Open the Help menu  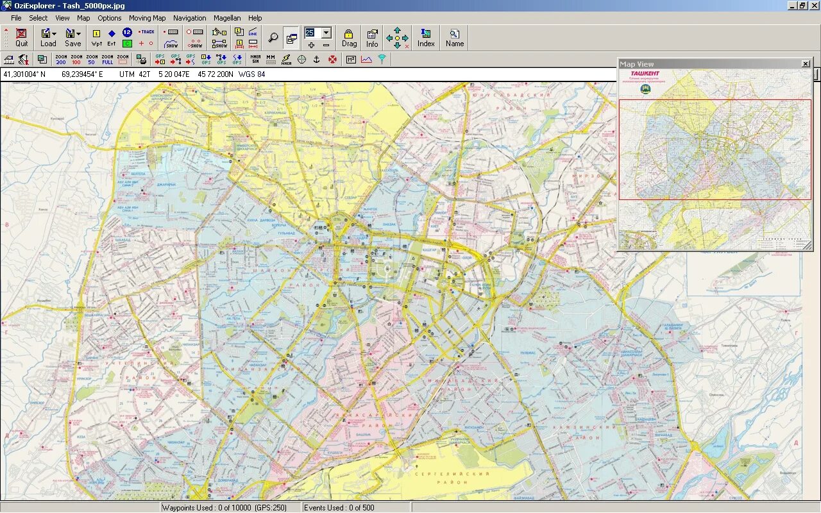[x=255, y=18]
